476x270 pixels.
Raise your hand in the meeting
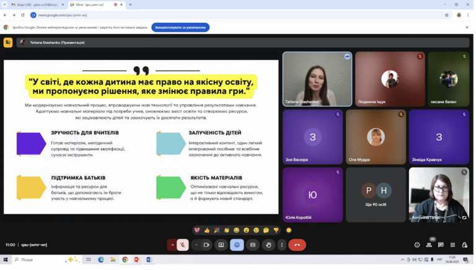point(270,246)
